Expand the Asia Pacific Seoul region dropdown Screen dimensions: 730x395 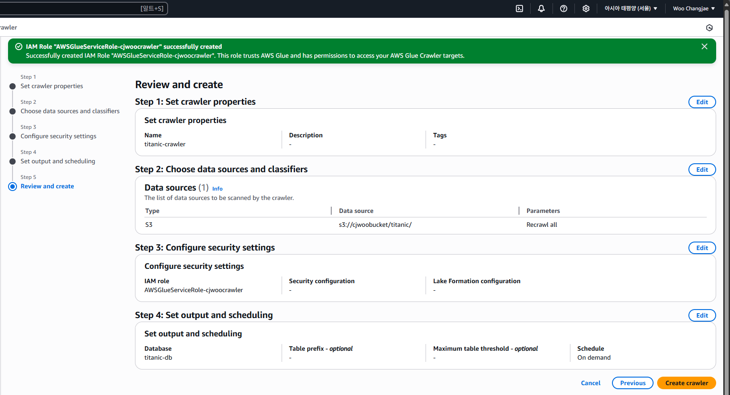631,8
